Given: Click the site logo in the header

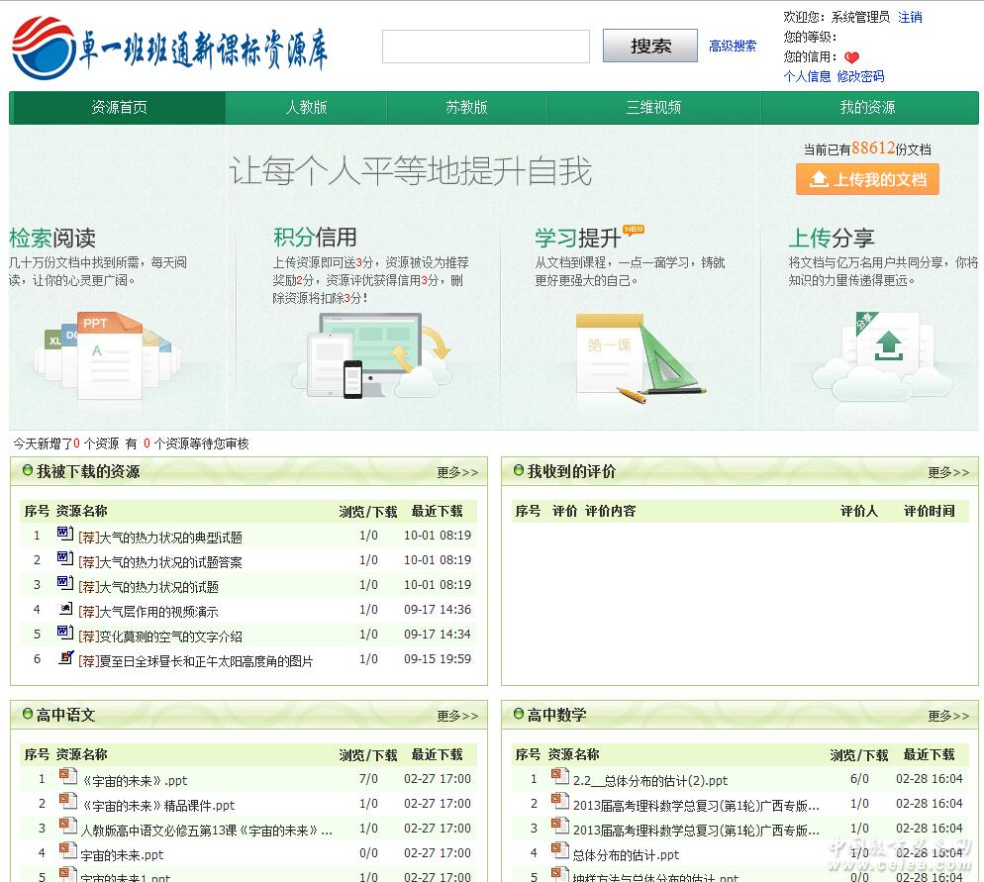Looking at the screenshot, I should pos(169,49).
